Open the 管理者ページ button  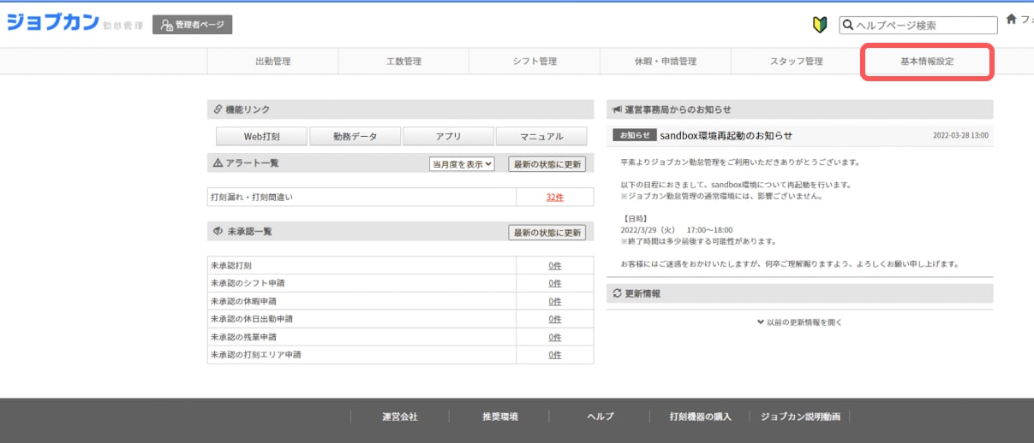point(192,25)
